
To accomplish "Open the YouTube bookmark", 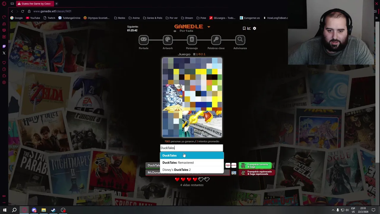I will coord(33,18).
